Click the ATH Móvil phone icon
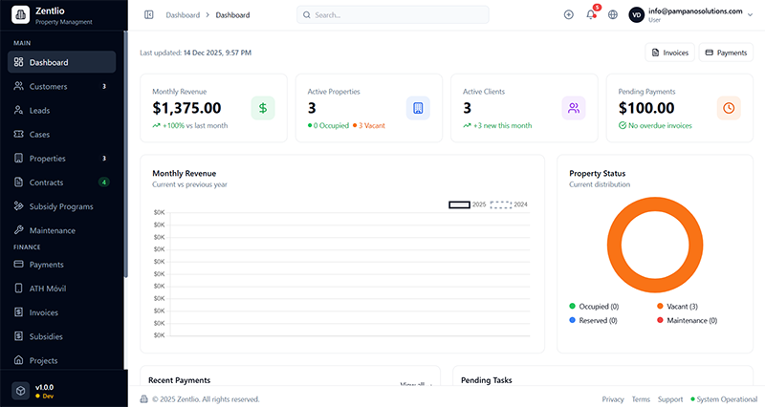Viewport: 765px width, 407px height. point(18,289)
